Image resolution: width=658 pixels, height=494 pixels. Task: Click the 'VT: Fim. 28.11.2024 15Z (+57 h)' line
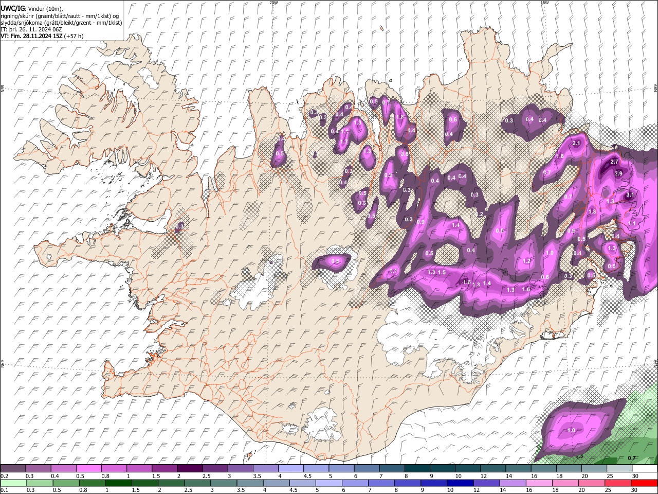(42, 36)
